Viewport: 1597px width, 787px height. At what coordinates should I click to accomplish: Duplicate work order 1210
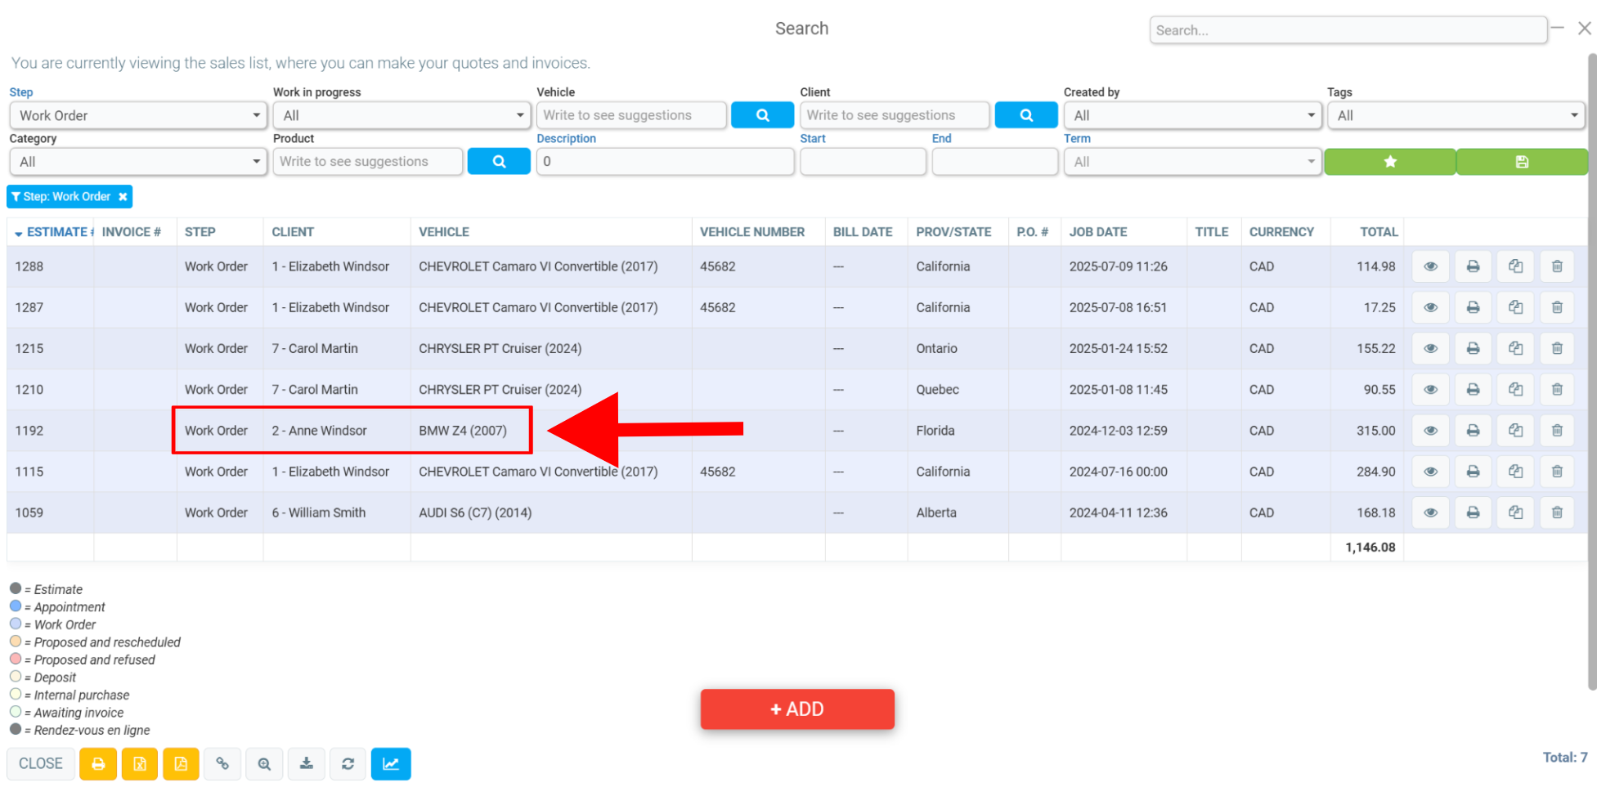tap(1515, 390)
